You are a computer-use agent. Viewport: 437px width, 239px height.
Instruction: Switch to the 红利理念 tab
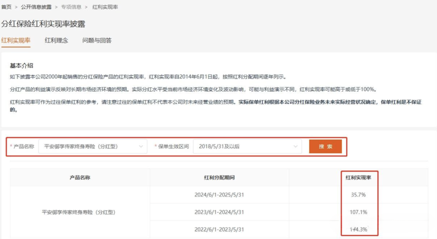[56, 41]
